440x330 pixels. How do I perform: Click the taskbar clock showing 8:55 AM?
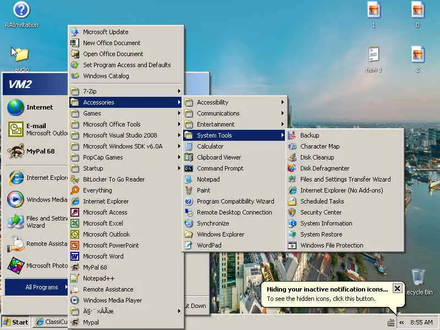(x=421, y=322)
